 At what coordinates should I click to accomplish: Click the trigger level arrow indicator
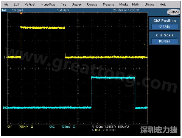(146, 45)
